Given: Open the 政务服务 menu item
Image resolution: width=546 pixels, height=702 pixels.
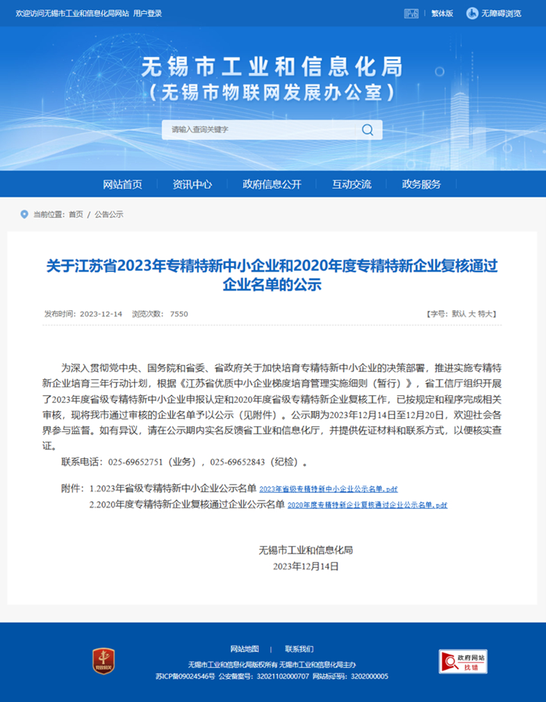Looking at the screenshot, I should pos(422,185).
